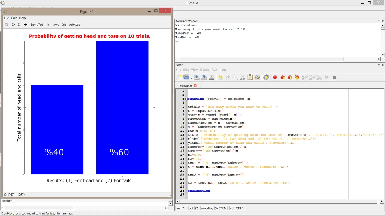Screen dimensions: 385x216
Task: Toggle Axes in the figure toolbar
Action: 56,25
